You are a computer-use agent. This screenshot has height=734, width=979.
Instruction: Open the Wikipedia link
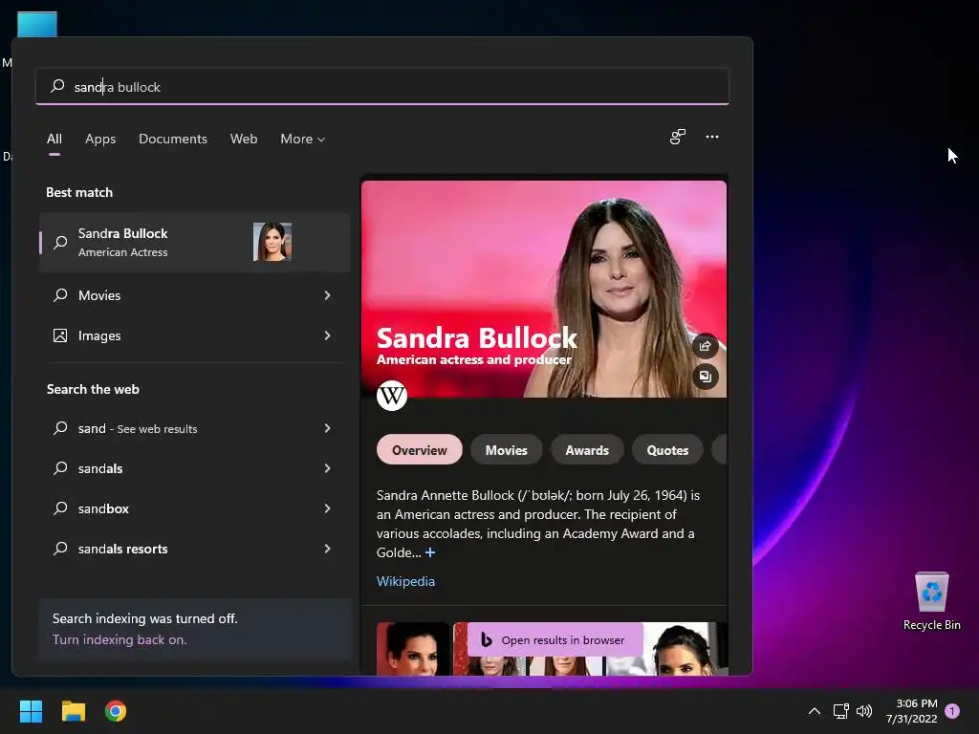click(x=405, y=581)
